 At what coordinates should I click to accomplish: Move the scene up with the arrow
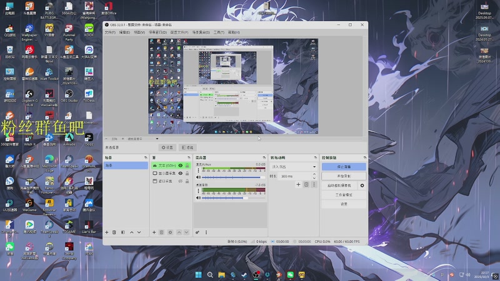pyautogui.click(x=132, y=232)
